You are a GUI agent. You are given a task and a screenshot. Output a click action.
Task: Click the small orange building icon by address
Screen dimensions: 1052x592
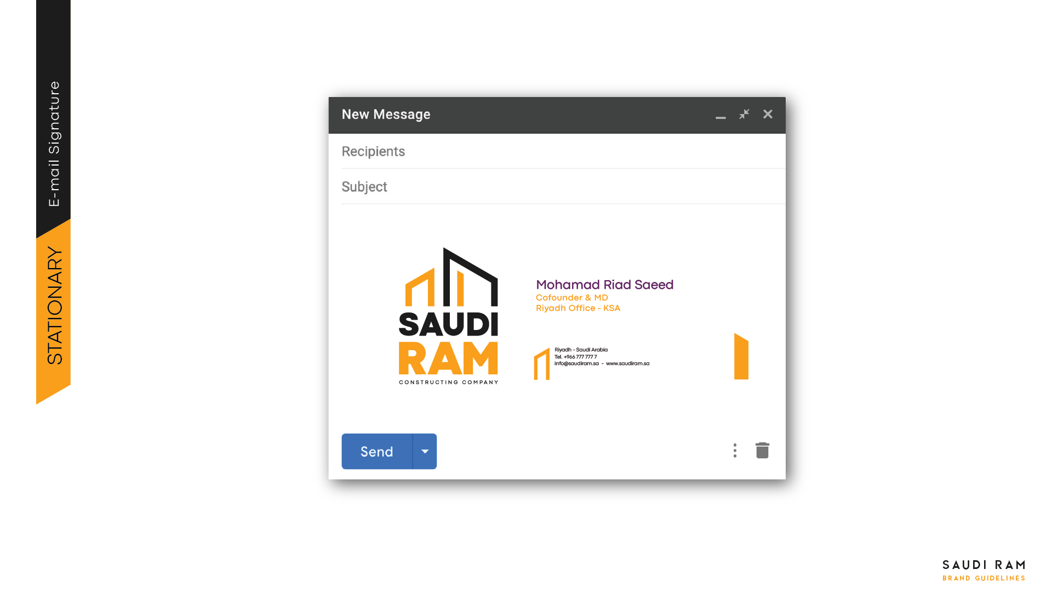[x=542, y=364]
